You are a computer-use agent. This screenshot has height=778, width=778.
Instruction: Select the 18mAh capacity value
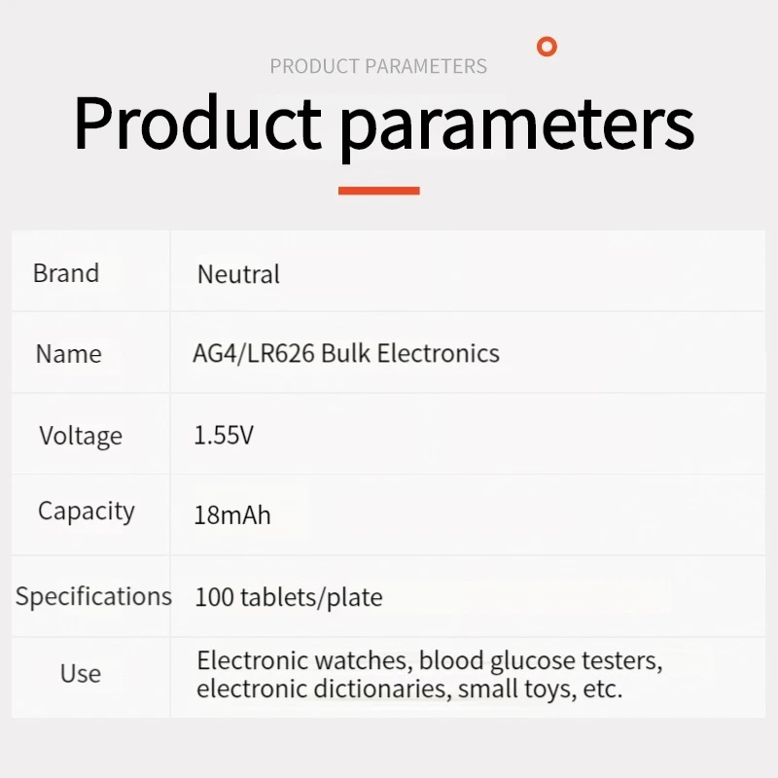(232, 514)
